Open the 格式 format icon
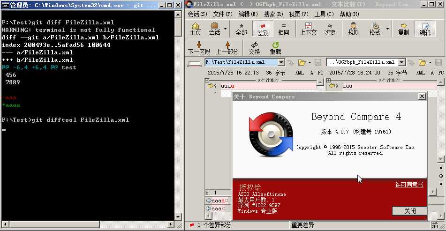Screen dimensions: 446x231 (x=375, y=29)
